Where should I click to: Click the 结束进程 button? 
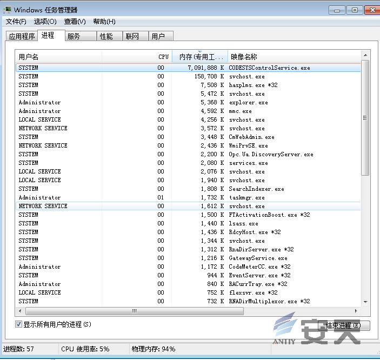344,325
